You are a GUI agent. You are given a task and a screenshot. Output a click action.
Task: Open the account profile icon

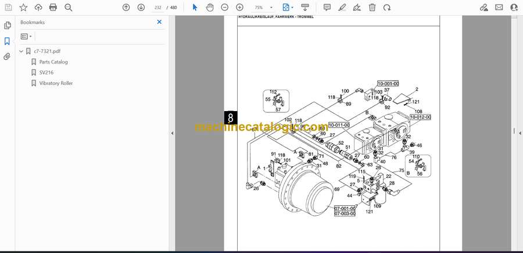tap(514, 8)
